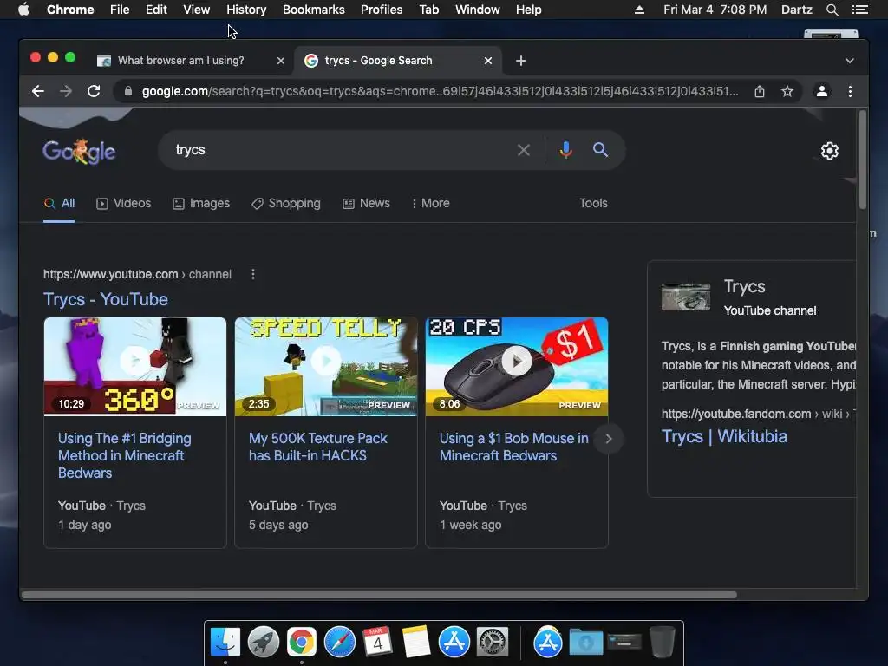Image resolution: width=888 pixels, height=666 pixels.
Task: Go back using the browser back arrow
Action: point(38,91)
